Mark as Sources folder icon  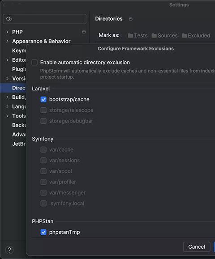point(154,35)
